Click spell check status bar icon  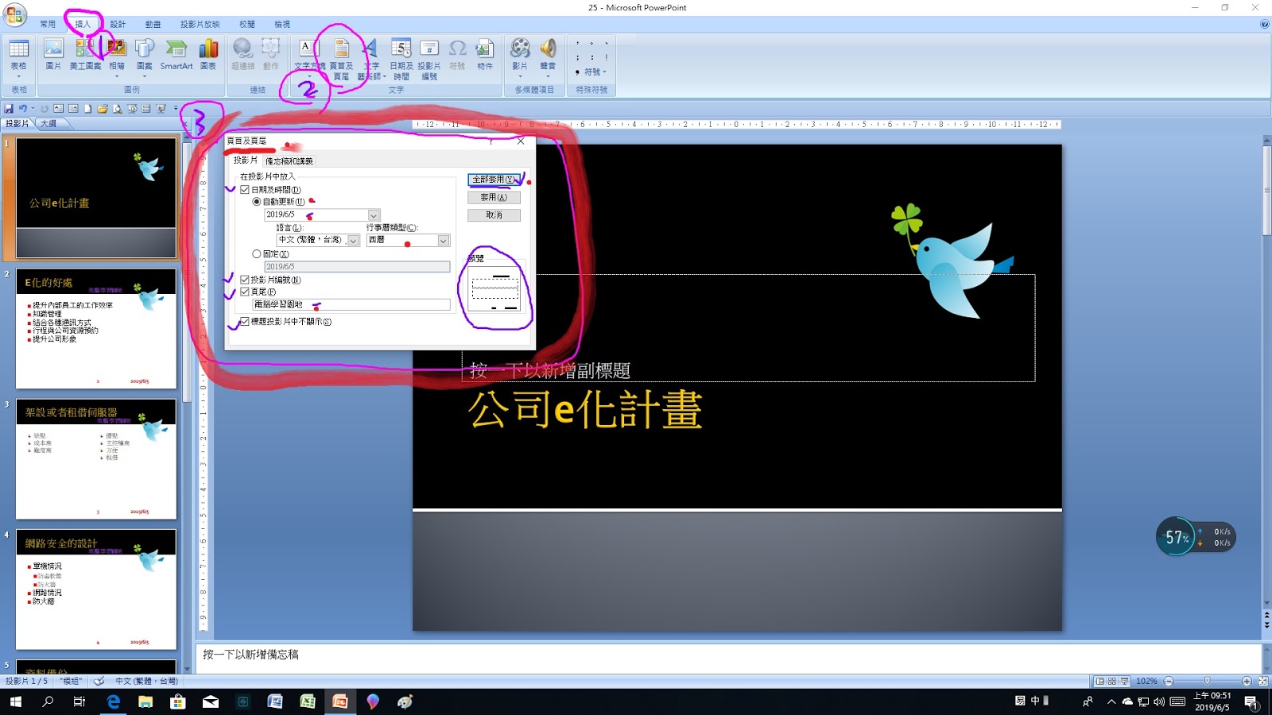click(x=99, y=681)
